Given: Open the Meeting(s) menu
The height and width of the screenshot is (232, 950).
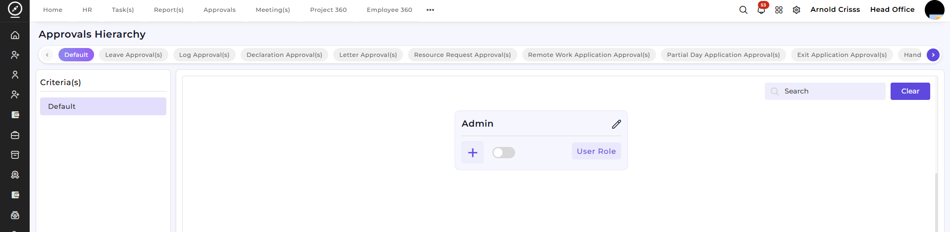Looking at the screenshot, I should click(x=273, y=10).
